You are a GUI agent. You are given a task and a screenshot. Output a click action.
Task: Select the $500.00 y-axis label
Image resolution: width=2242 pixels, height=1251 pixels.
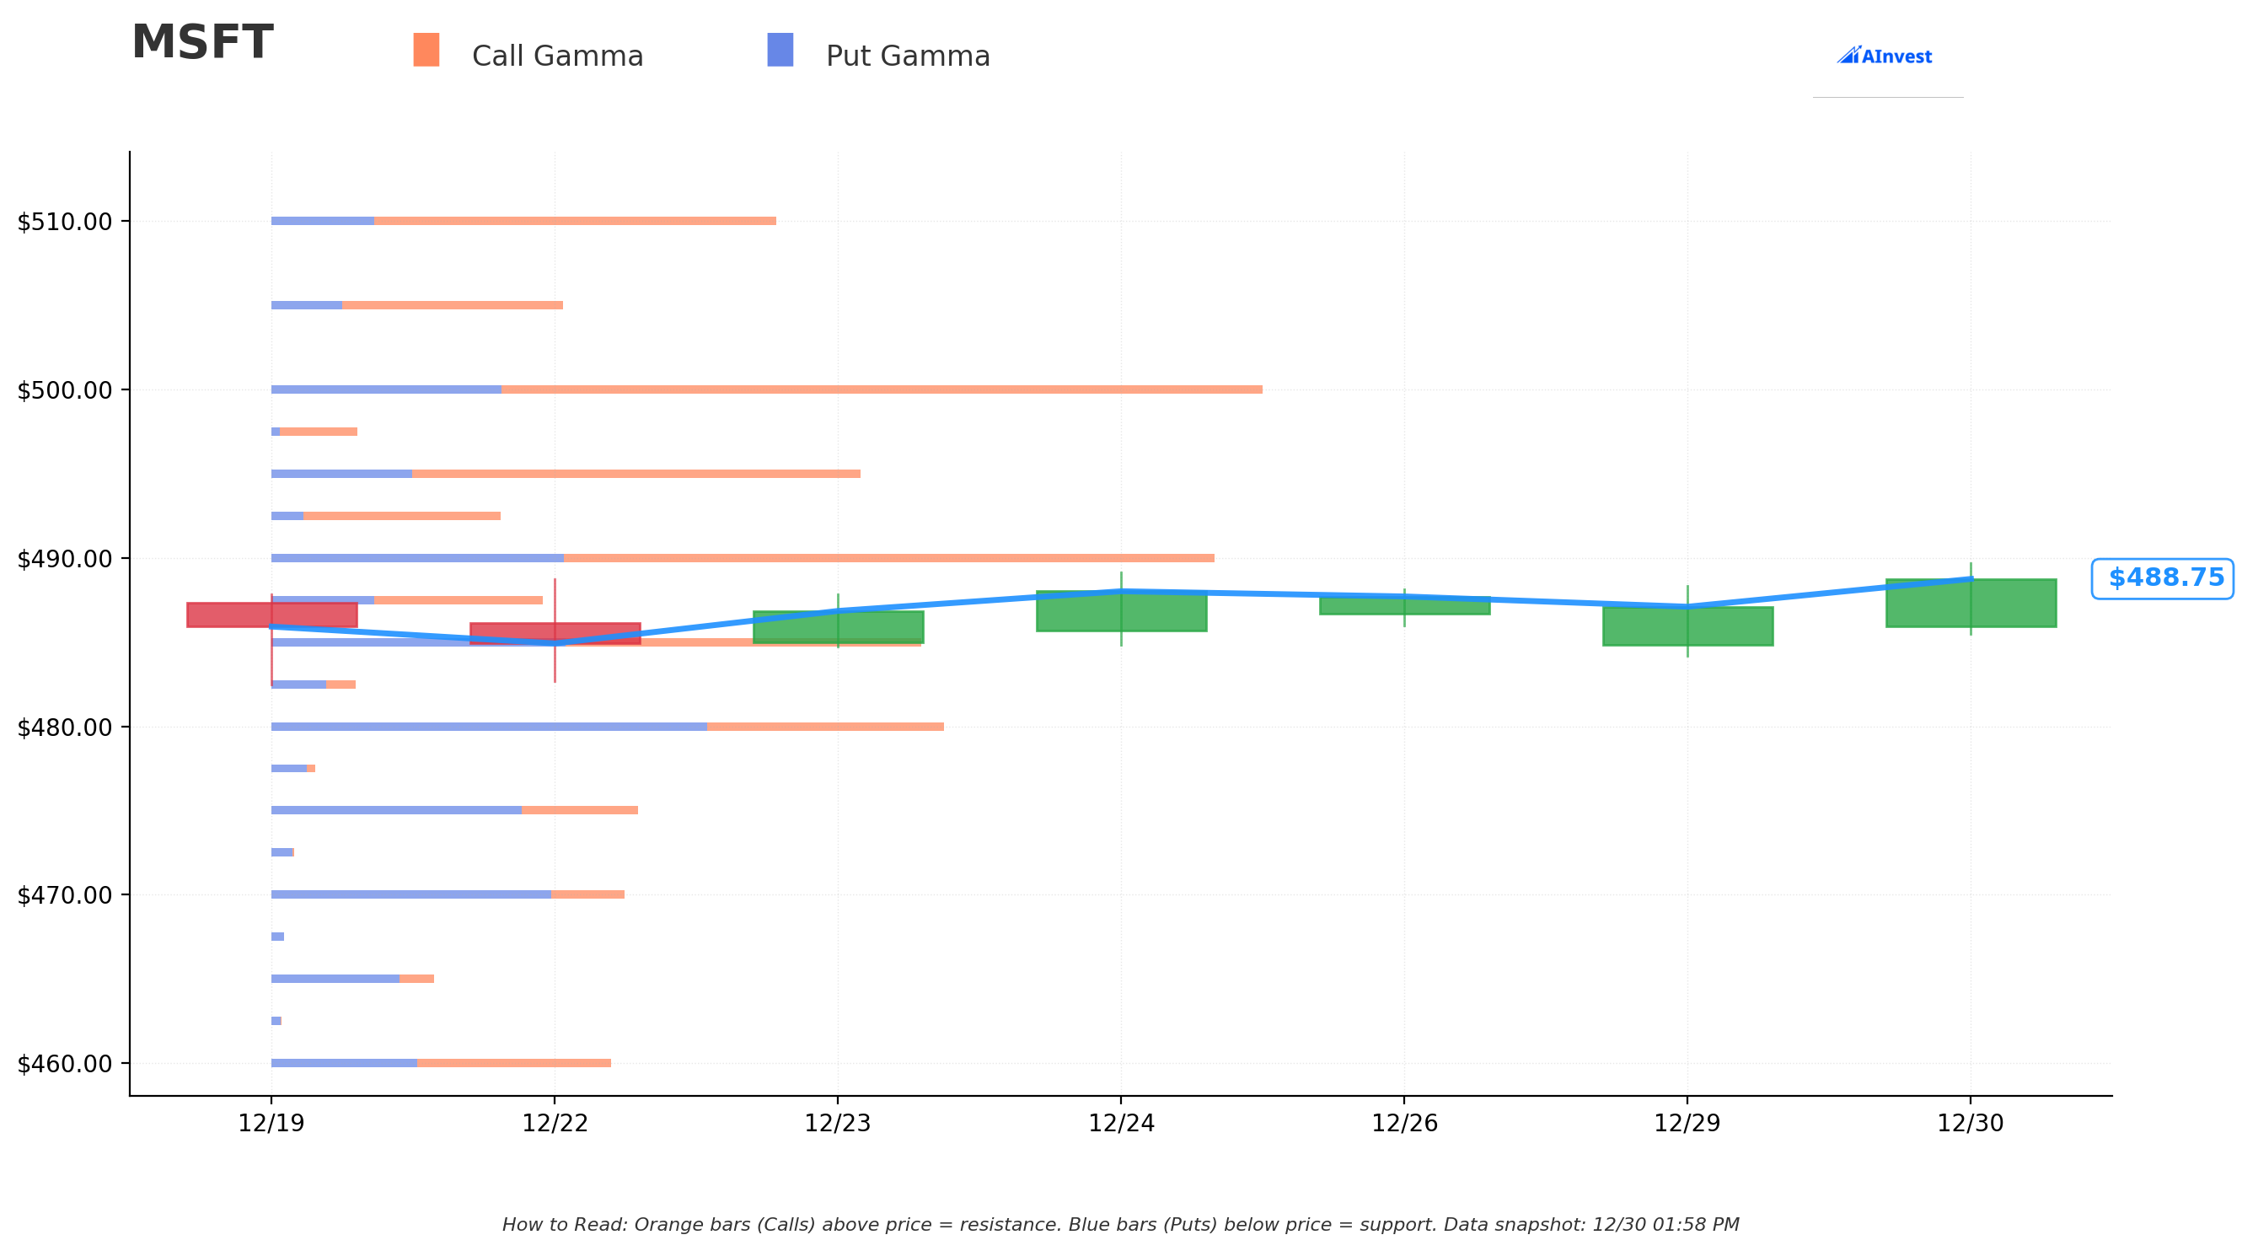click(65, 390)
